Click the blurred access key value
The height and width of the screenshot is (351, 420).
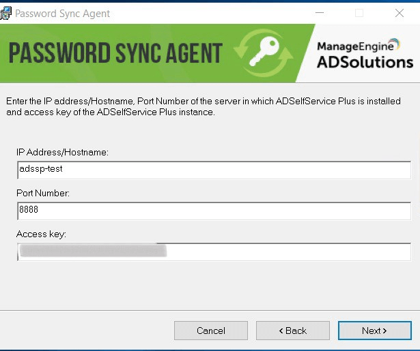point(92,252)
